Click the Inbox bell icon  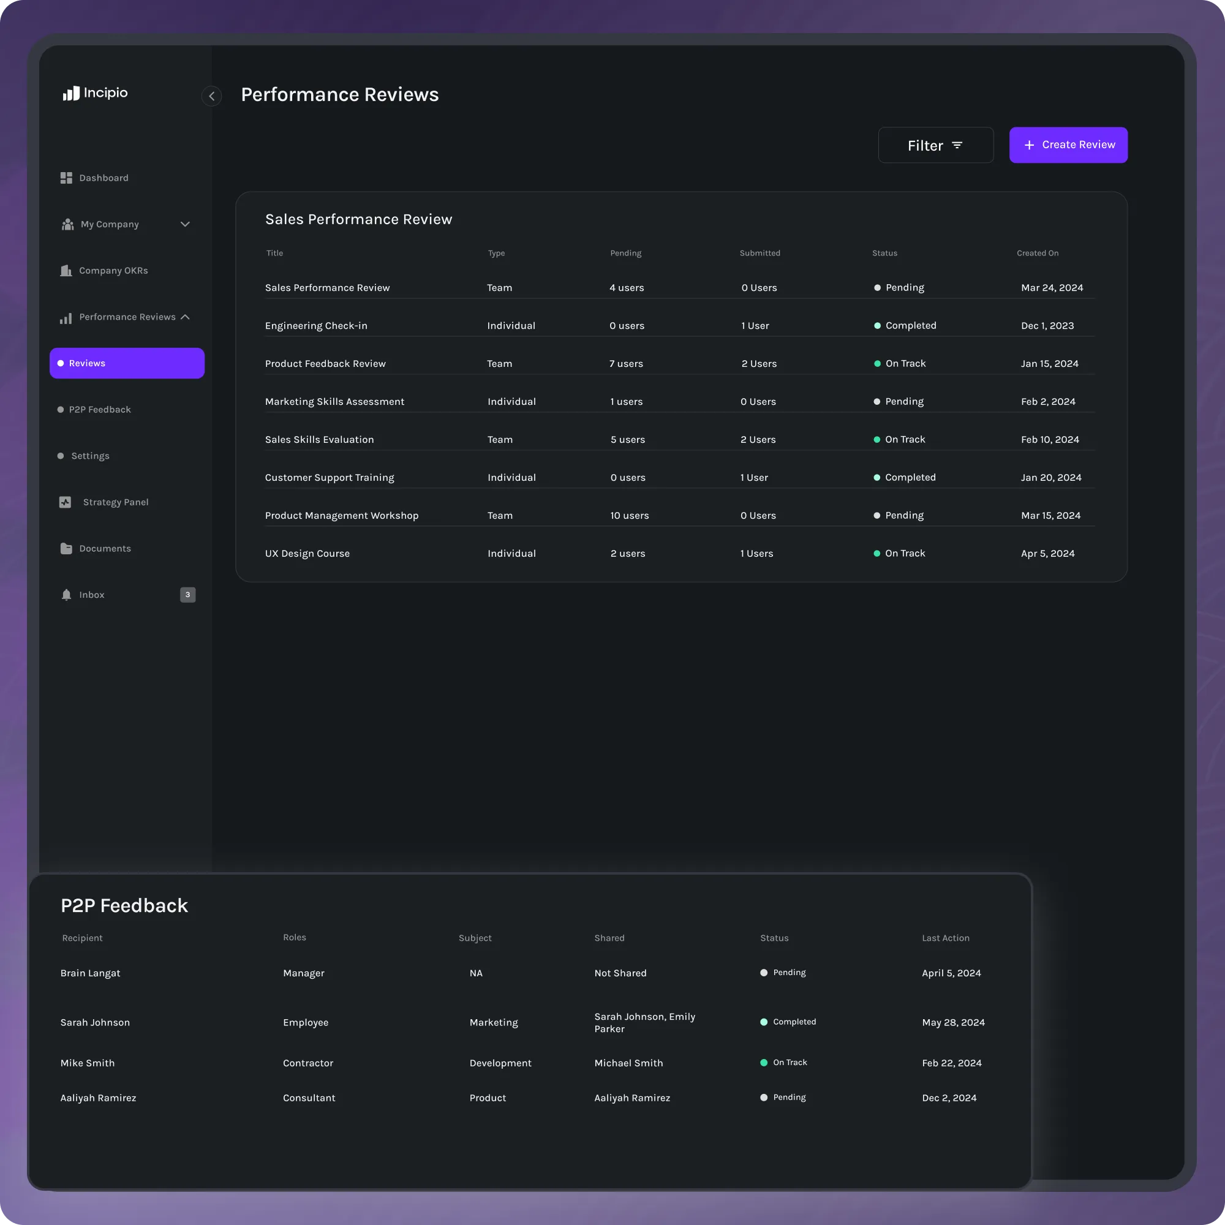click(66, 595)
